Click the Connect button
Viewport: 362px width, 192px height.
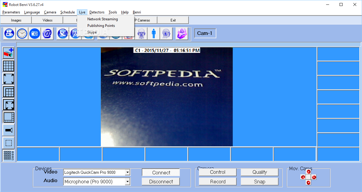click(x=161, y=173)
